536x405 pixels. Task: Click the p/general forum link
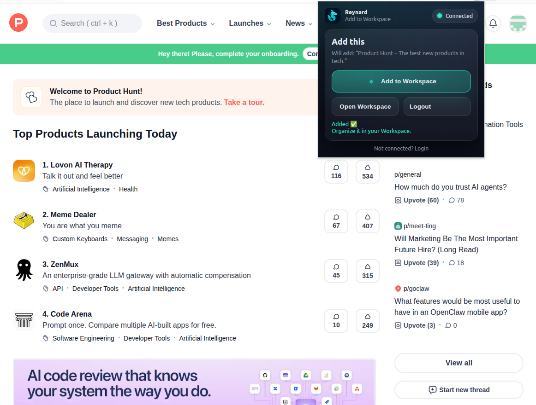click(x=407, y=174)
